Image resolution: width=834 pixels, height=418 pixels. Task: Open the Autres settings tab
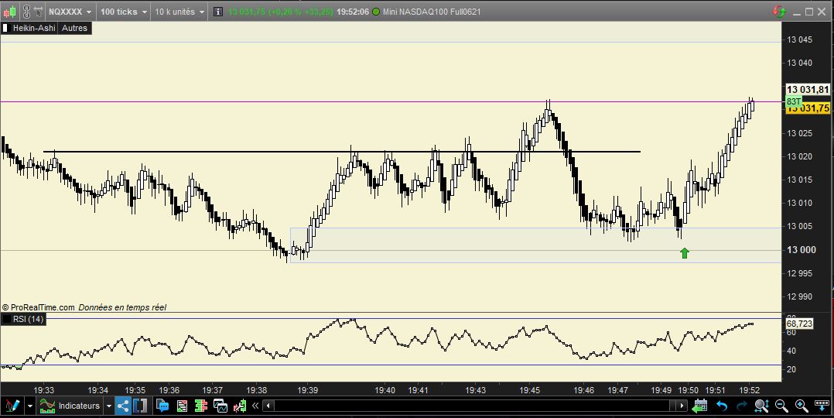[74, 28]
